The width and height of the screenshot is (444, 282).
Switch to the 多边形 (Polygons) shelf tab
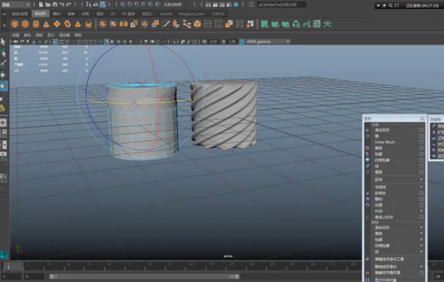(41, 14)
